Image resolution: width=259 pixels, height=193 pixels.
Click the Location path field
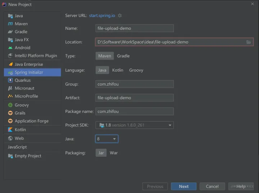(174, 42)
